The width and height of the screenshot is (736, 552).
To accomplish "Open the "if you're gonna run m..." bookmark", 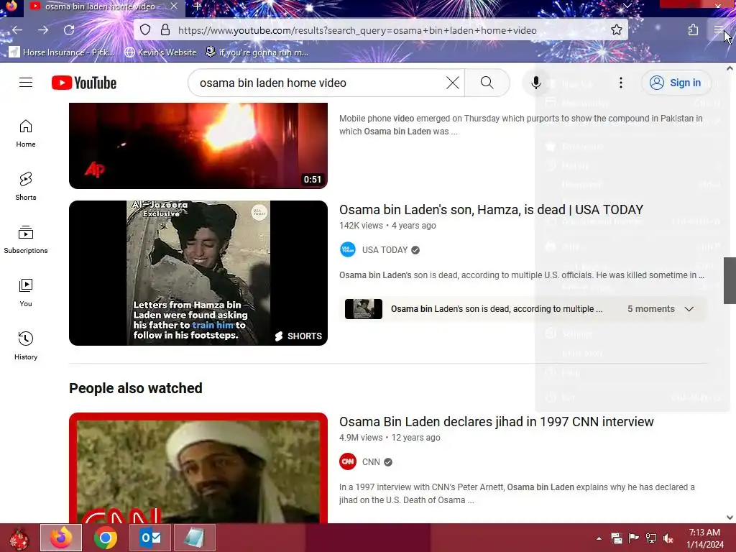I will coord(257,52).
